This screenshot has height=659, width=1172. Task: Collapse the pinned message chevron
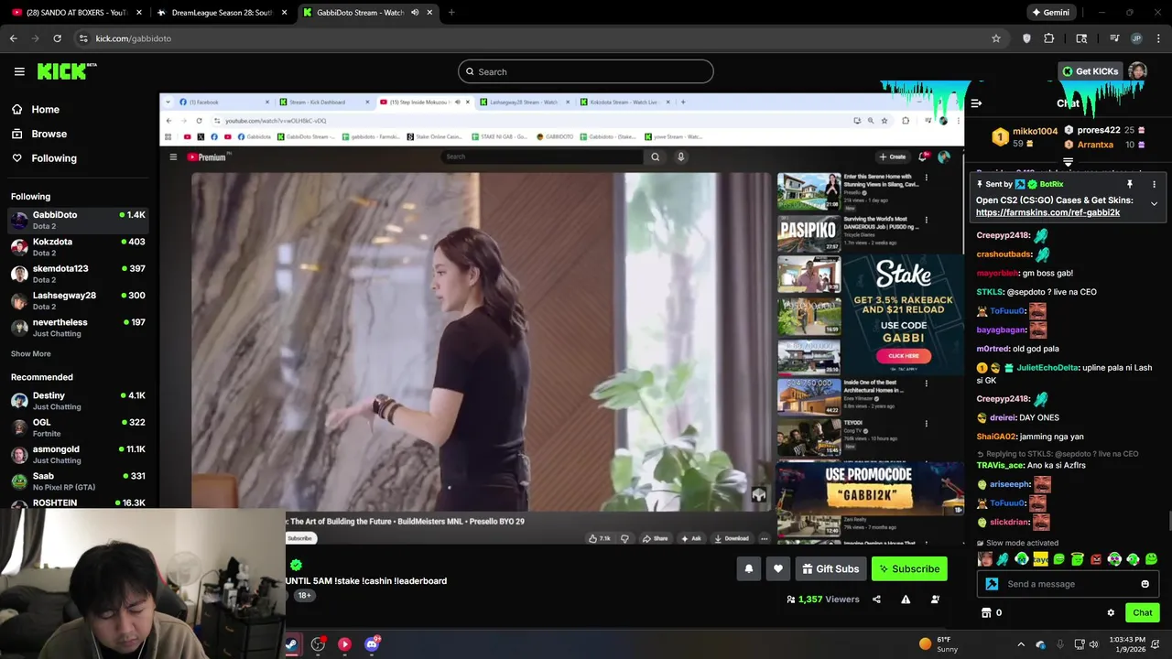(x=1154, y=203)
